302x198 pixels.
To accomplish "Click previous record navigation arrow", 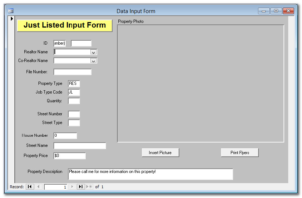I will pyautogui.click(x=38, y=187).
